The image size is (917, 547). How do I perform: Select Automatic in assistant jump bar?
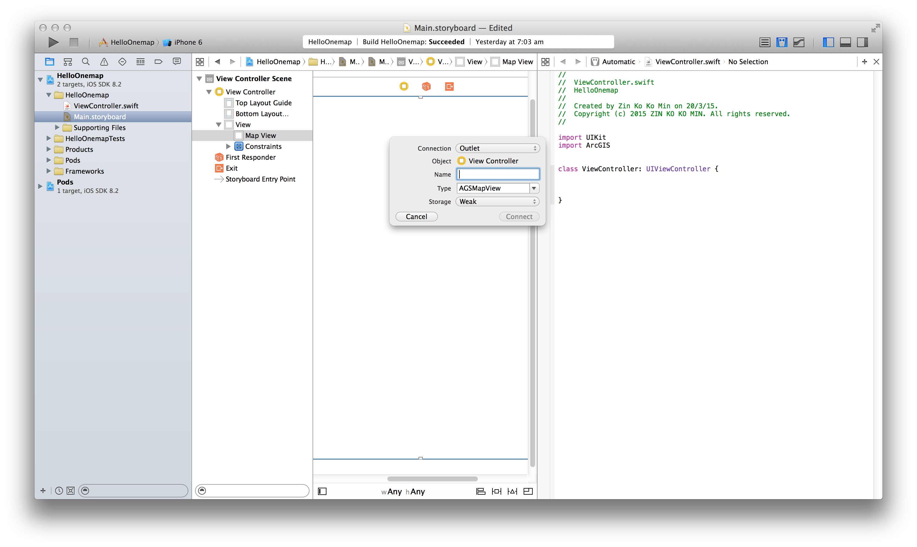[x=618, y=62]
